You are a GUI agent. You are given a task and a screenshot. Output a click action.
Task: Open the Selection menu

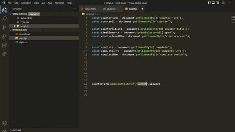[26, 3]
